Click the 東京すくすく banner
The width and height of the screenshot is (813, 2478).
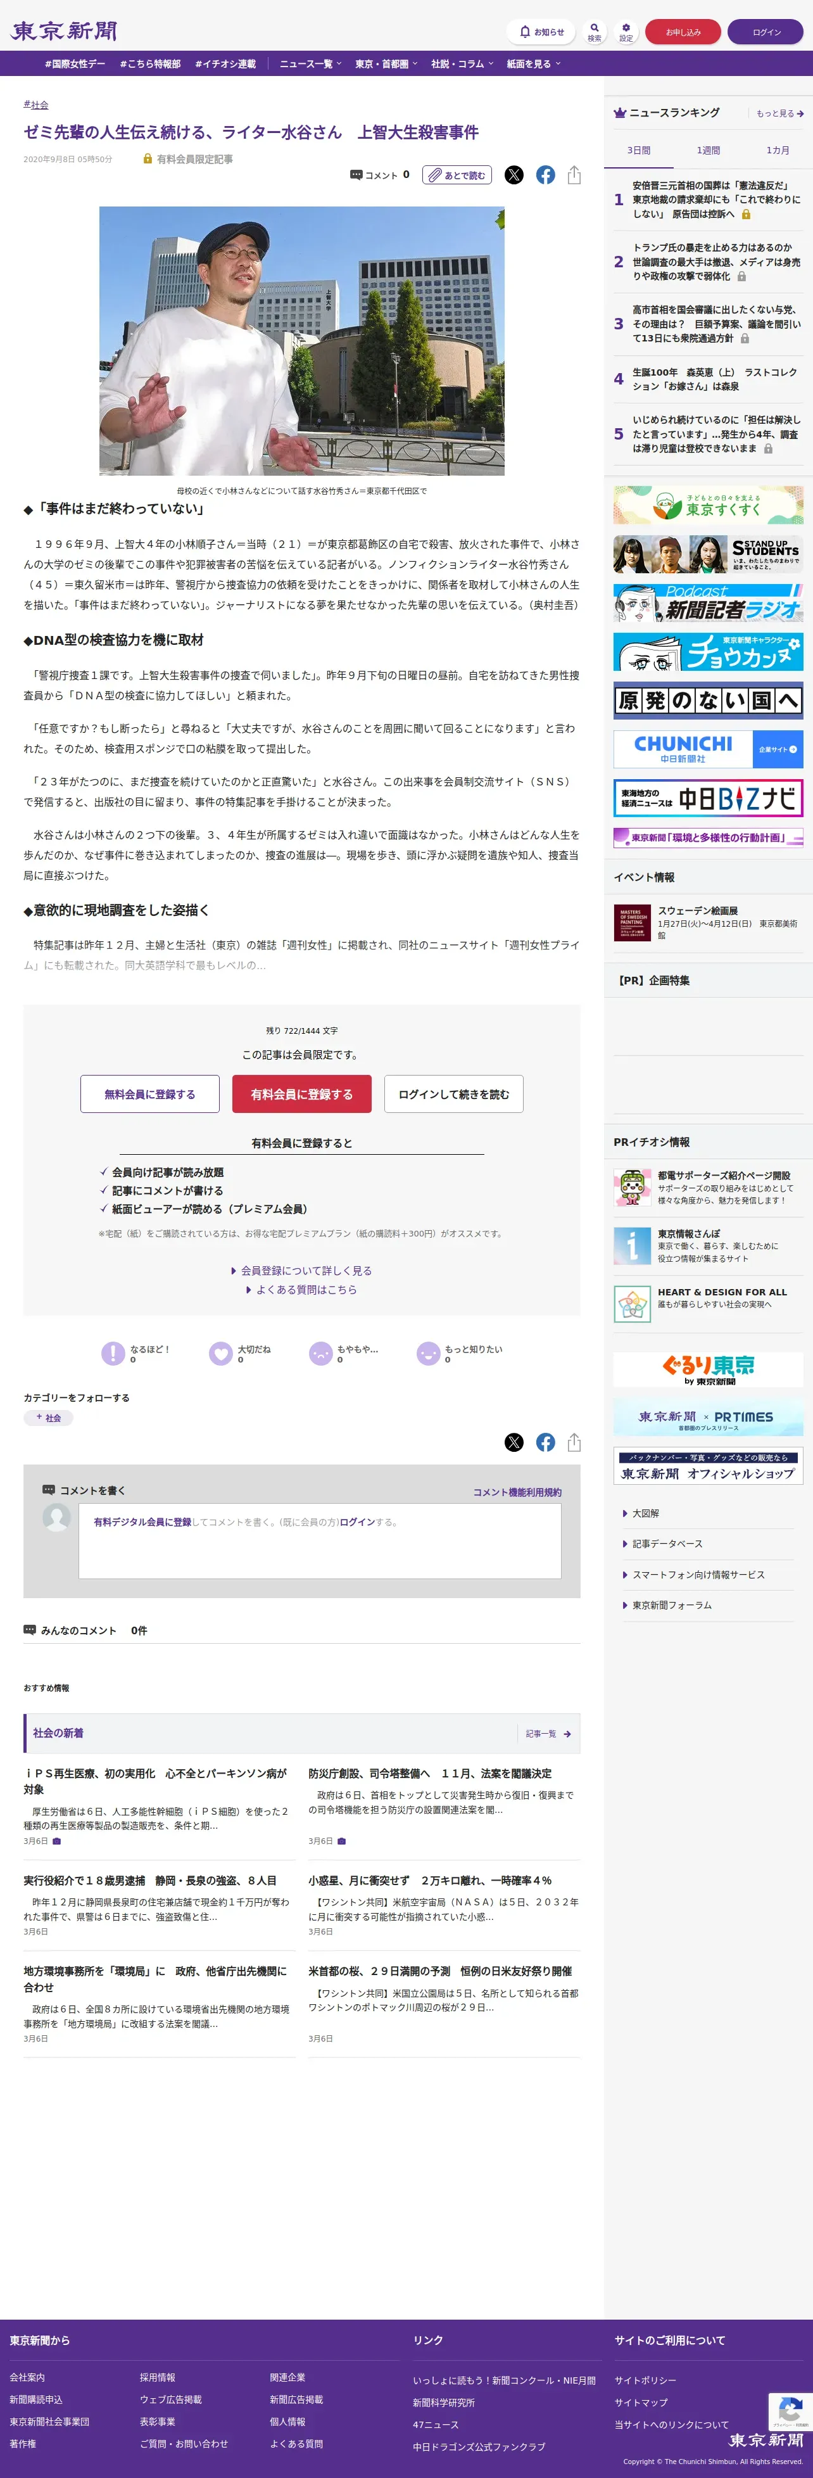pos(708,505)
